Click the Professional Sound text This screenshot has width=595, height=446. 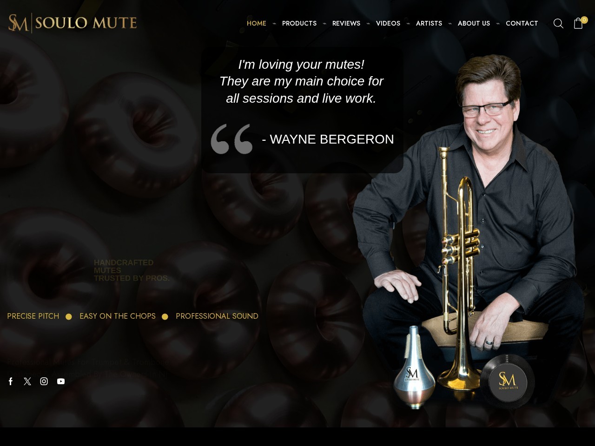tap(217, 316)
